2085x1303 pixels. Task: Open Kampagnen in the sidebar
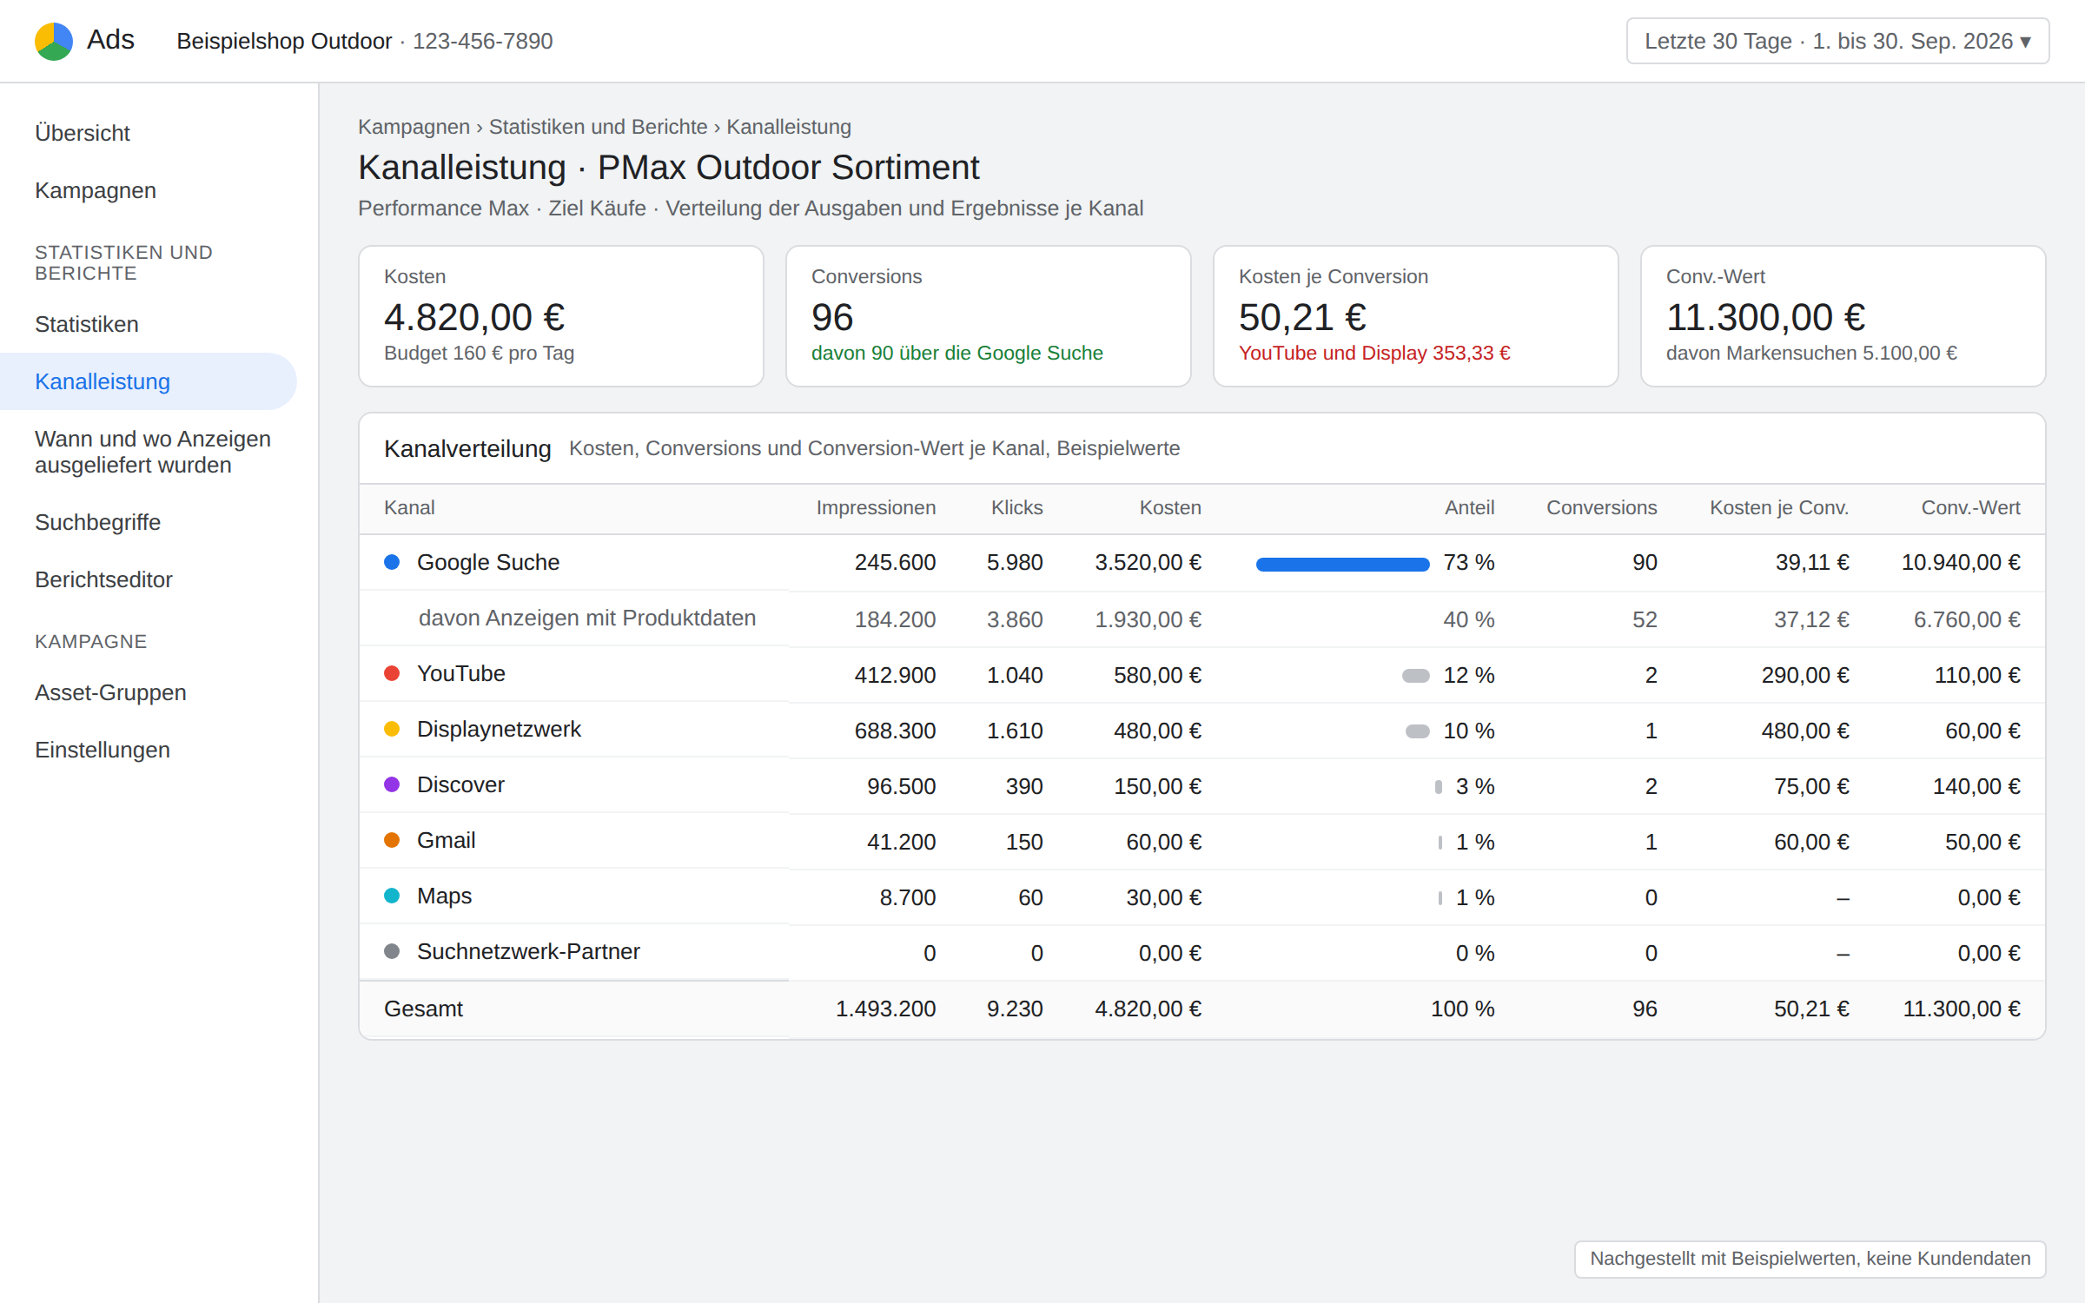point(96,190)
